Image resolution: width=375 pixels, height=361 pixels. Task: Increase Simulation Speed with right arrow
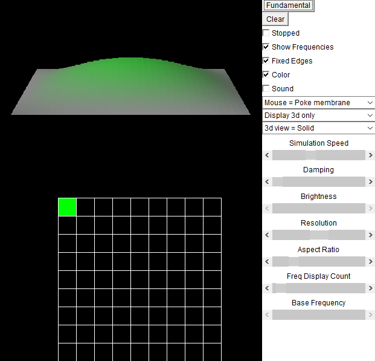click(x=370, y=155)
